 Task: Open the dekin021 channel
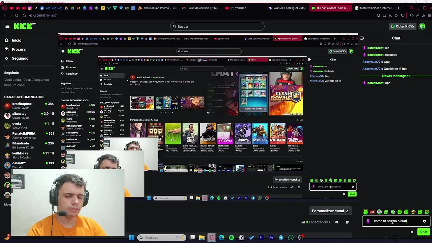click(x=29, y=165)
